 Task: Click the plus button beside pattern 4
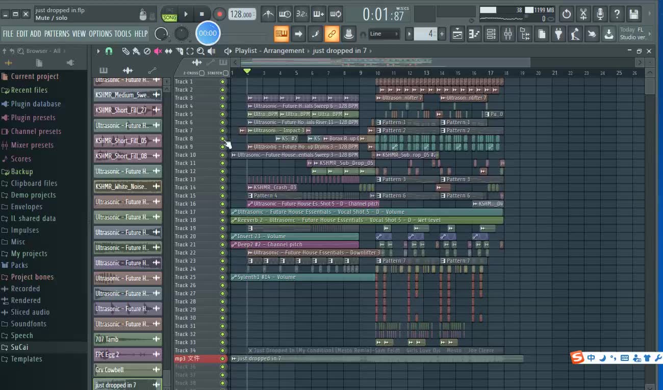(x=442, y=34)
